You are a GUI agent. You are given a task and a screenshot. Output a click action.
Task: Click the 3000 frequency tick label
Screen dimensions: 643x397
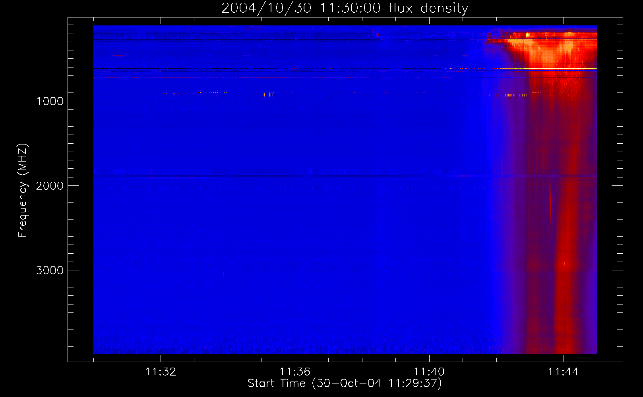(x=50, y=270)
